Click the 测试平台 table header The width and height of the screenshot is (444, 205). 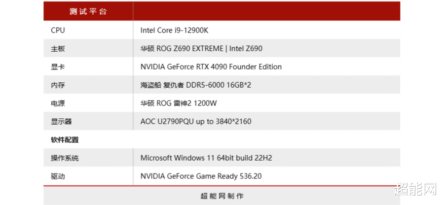point(88,11)
